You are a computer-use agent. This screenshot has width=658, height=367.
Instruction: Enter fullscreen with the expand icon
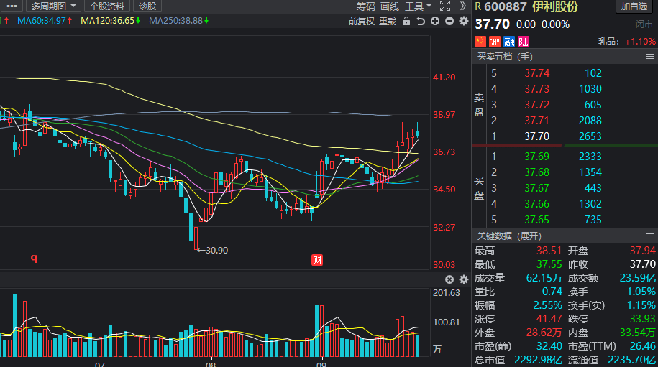point(444,6)
